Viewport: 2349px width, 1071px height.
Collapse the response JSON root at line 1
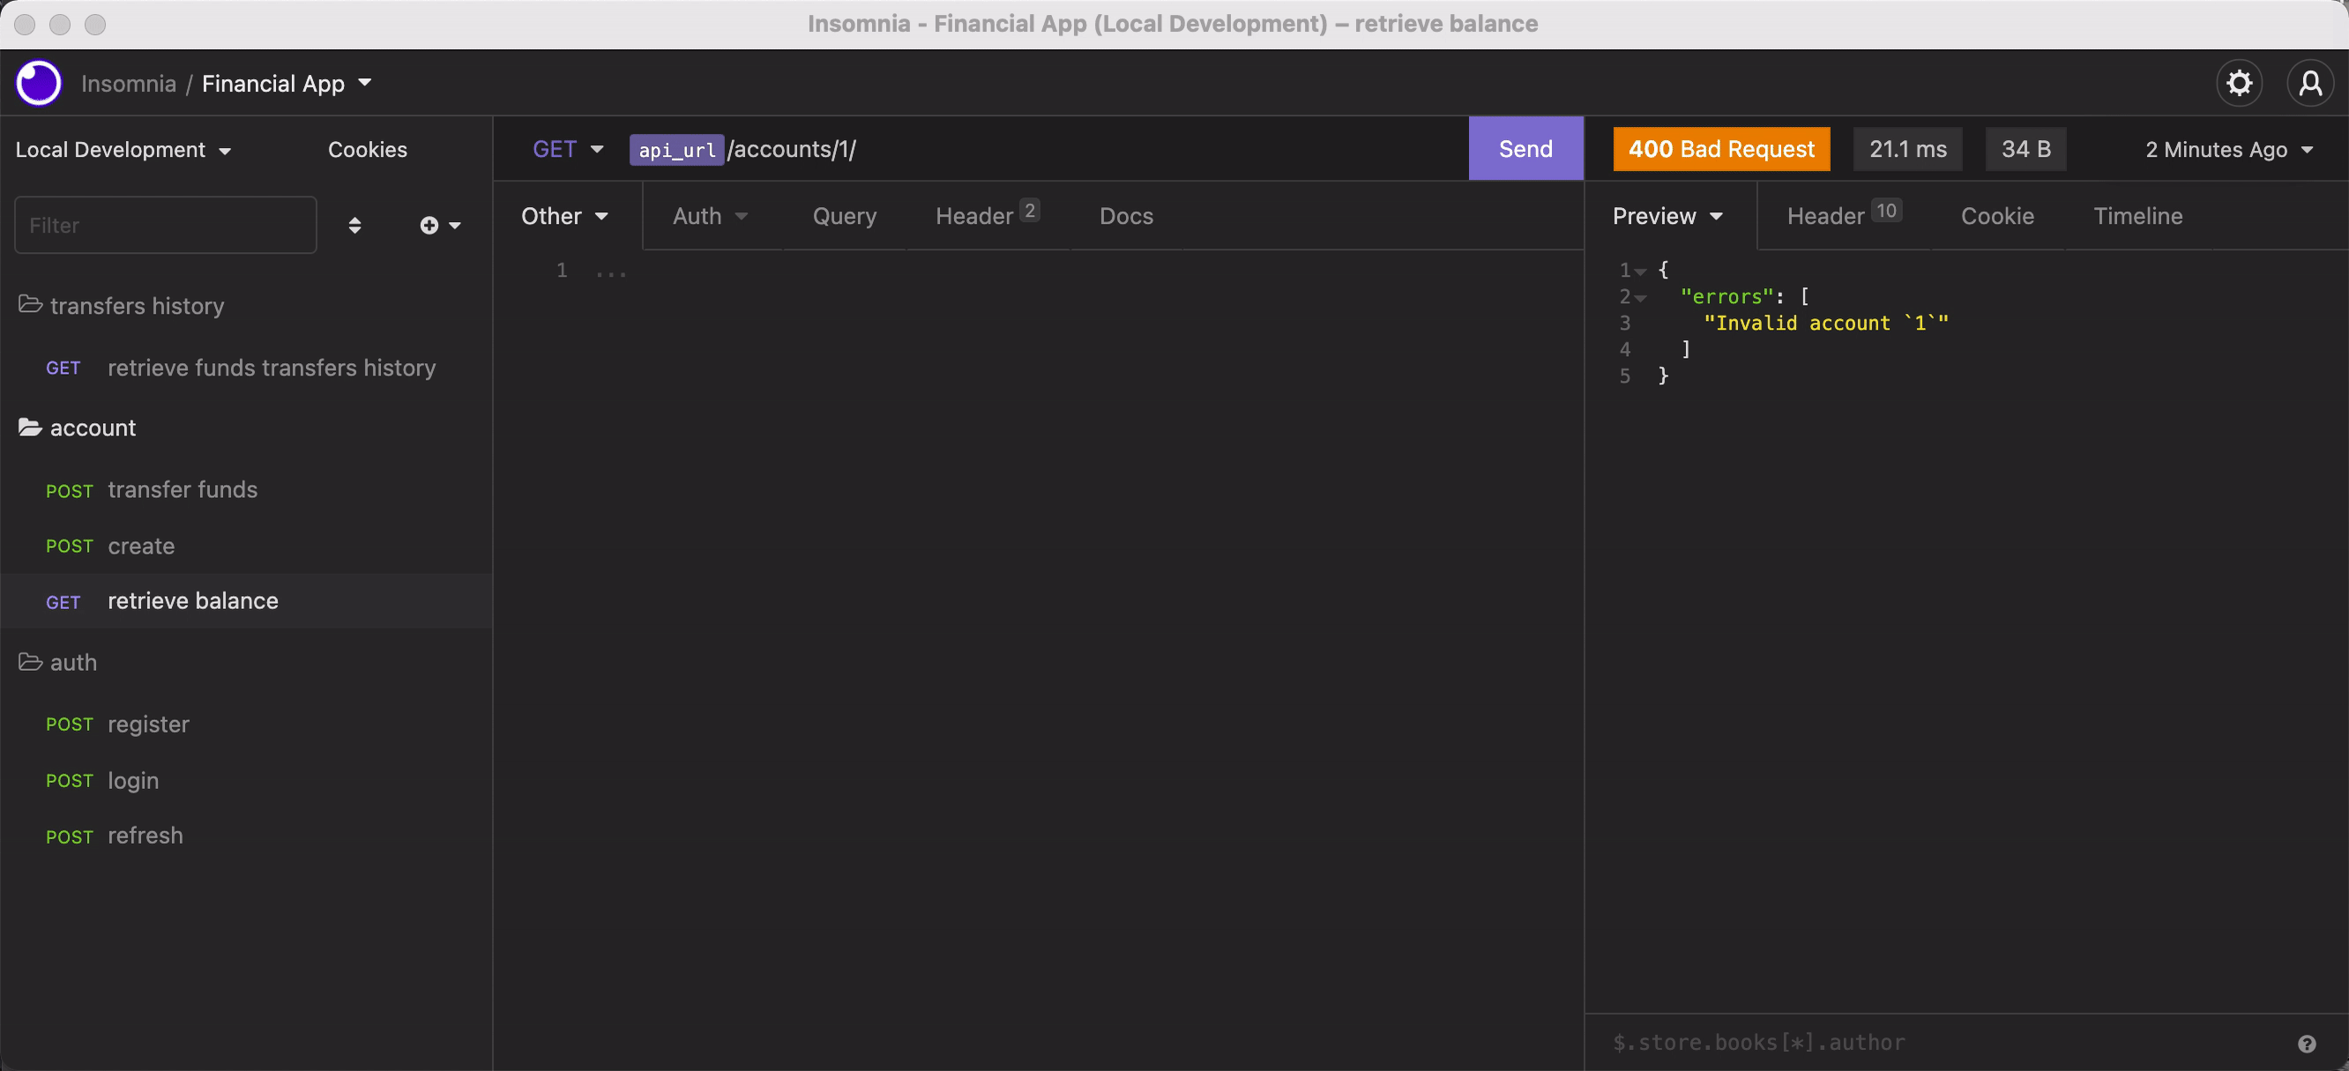coord(1640,271)
